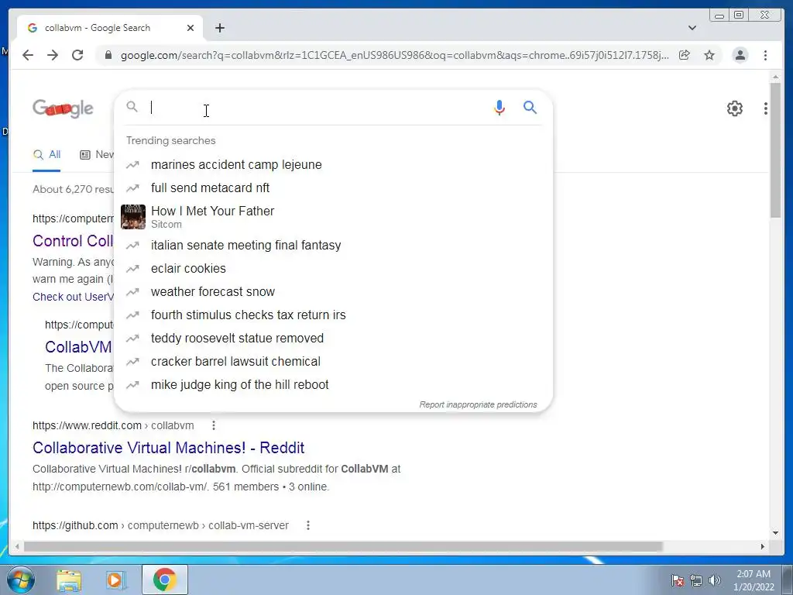Open options dots for github.com result
This screenshot has height=595, width=793.
tap(308, 526)
